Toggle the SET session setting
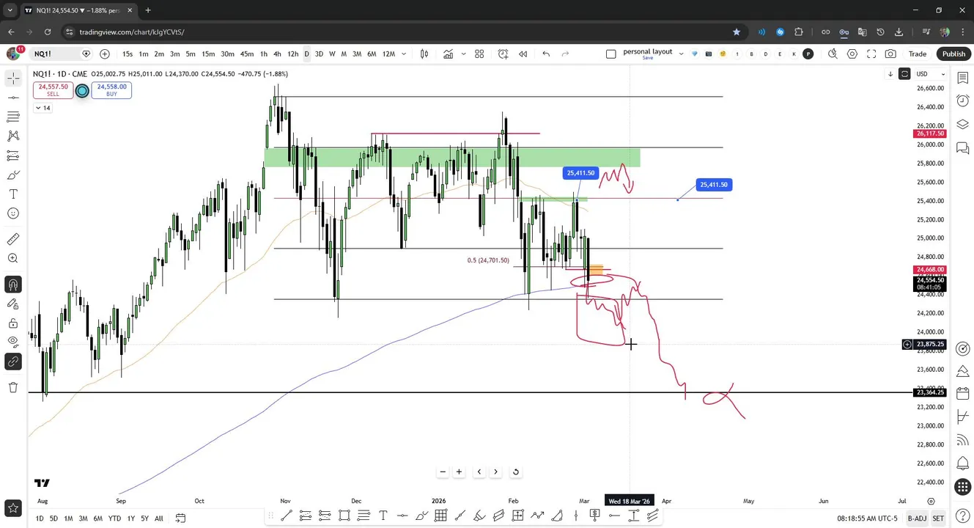 [x=938, y=518]
